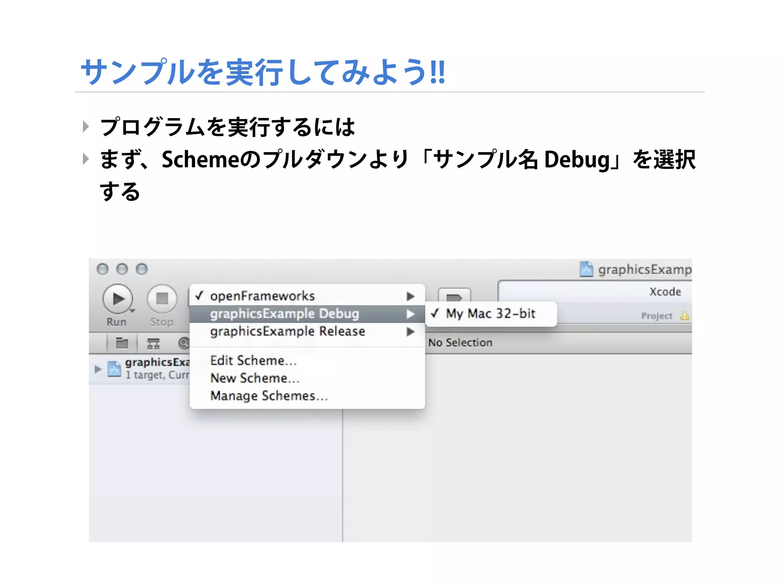This screenshot has height=587, width=782.
Task: Open Manage Schemes… menu entry
Action: tap(307, 396)
